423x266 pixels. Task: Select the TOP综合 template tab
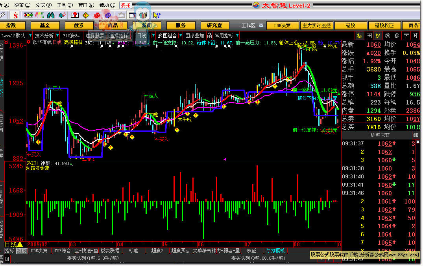(x=62, y=251)
